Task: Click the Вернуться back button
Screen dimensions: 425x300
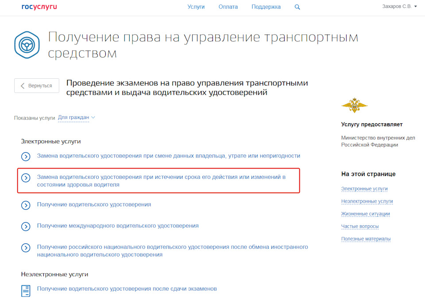Action: point(37,86)
